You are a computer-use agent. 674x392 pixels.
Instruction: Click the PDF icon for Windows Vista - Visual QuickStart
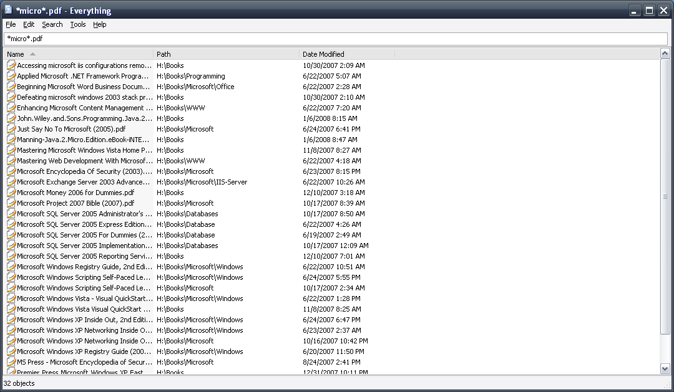(x=11, y=299)
